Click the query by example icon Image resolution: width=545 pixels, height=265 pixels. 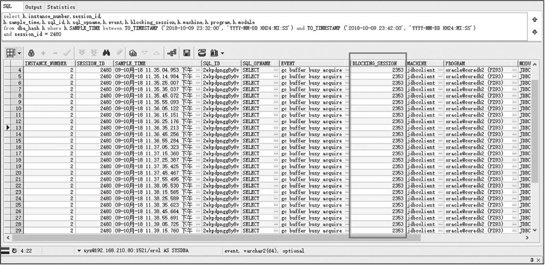point(133,53)
